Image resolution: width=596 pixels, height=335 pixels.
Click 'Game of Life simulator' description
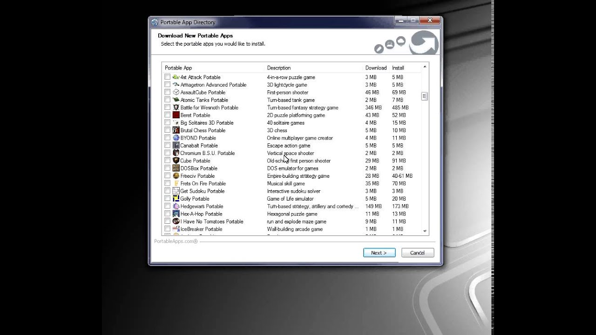tap(290, 199)
